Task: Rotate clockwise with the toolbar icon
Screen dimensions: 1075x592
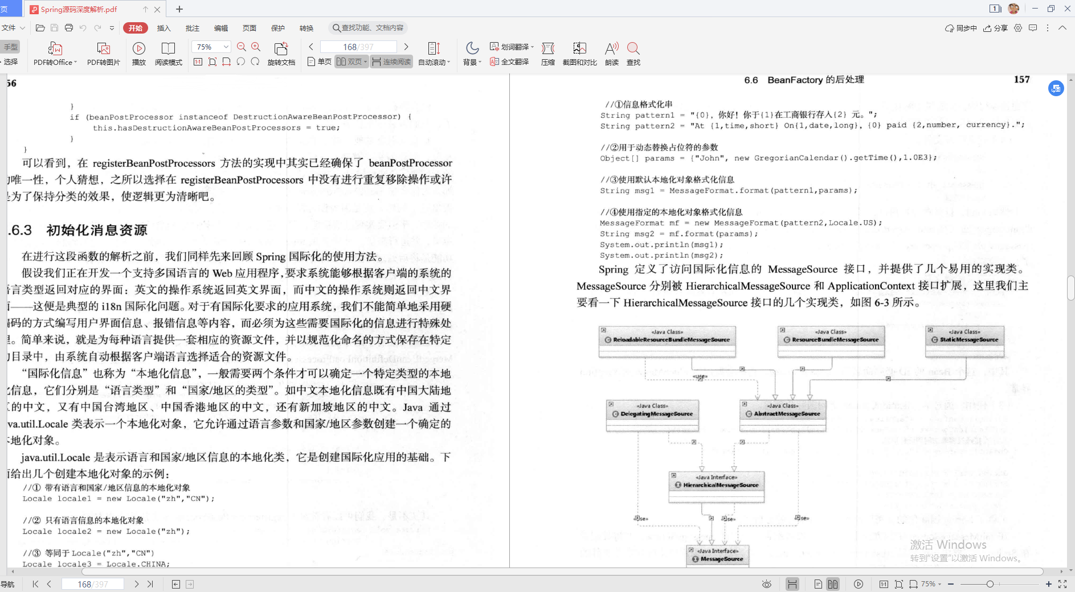Action: pyautogui.click(x=255, y=61)
